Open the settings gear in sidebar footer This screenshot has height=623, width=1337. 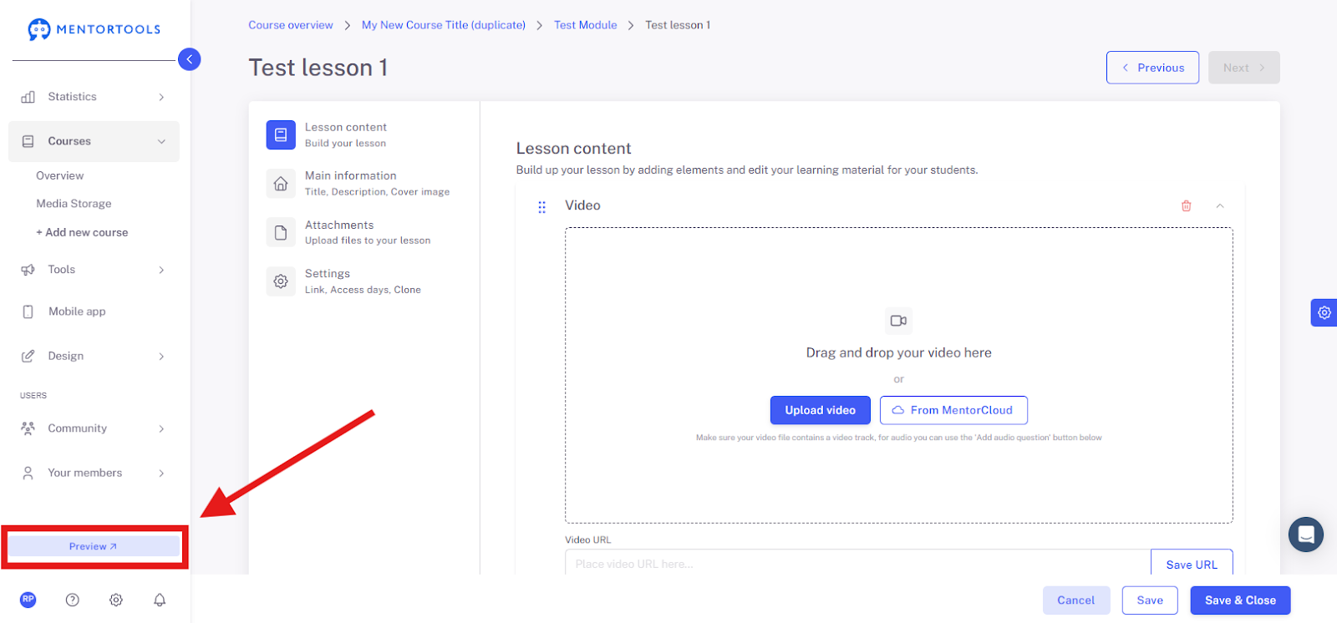(116, 600)
